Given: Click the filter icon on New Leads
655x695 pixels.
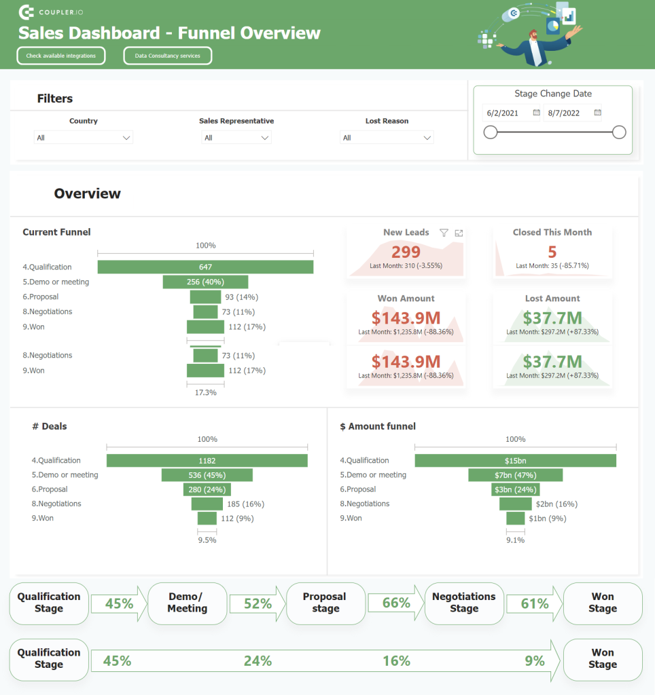Looking at the screenshot, I should point(444,233).
